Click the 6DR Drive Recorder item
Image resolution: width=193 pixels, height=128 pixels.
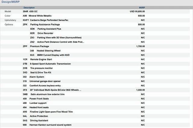pyautogui.click(x=45, y=33)
